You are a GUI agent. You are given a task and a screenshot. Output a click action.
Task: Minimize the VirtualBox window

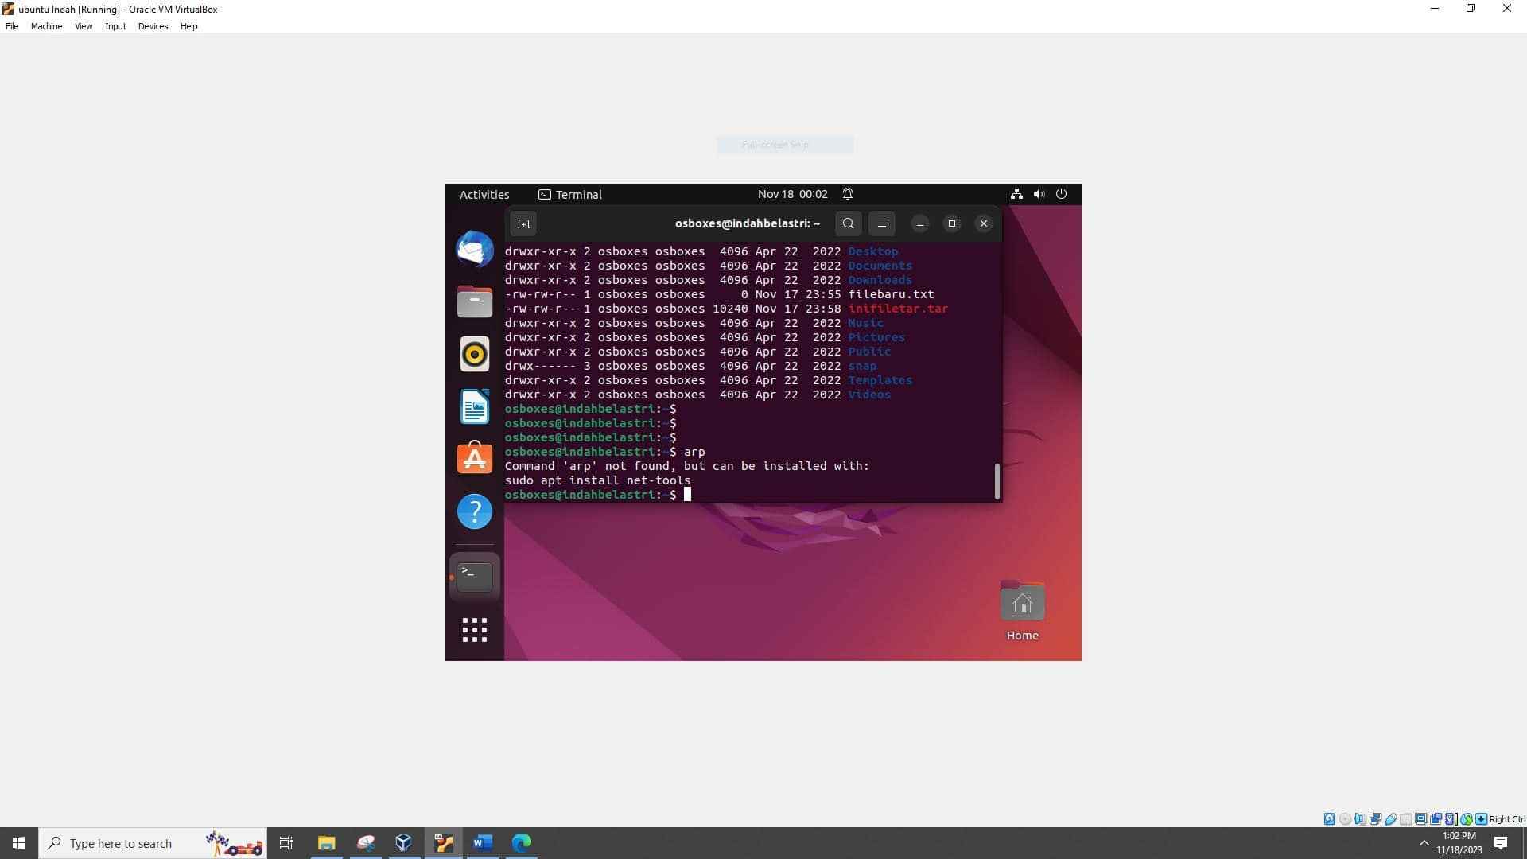point(1435,9)
